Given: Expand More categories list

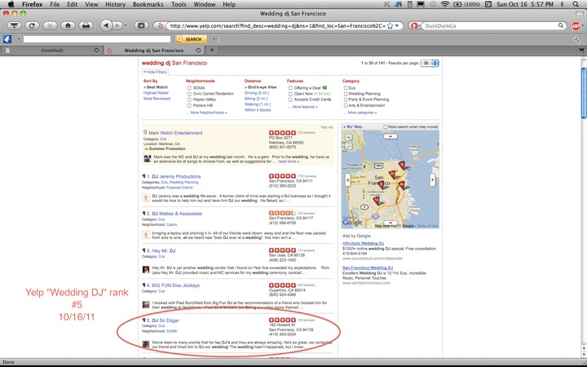Looking at the screenshot, I should click(x=362, y=113).
